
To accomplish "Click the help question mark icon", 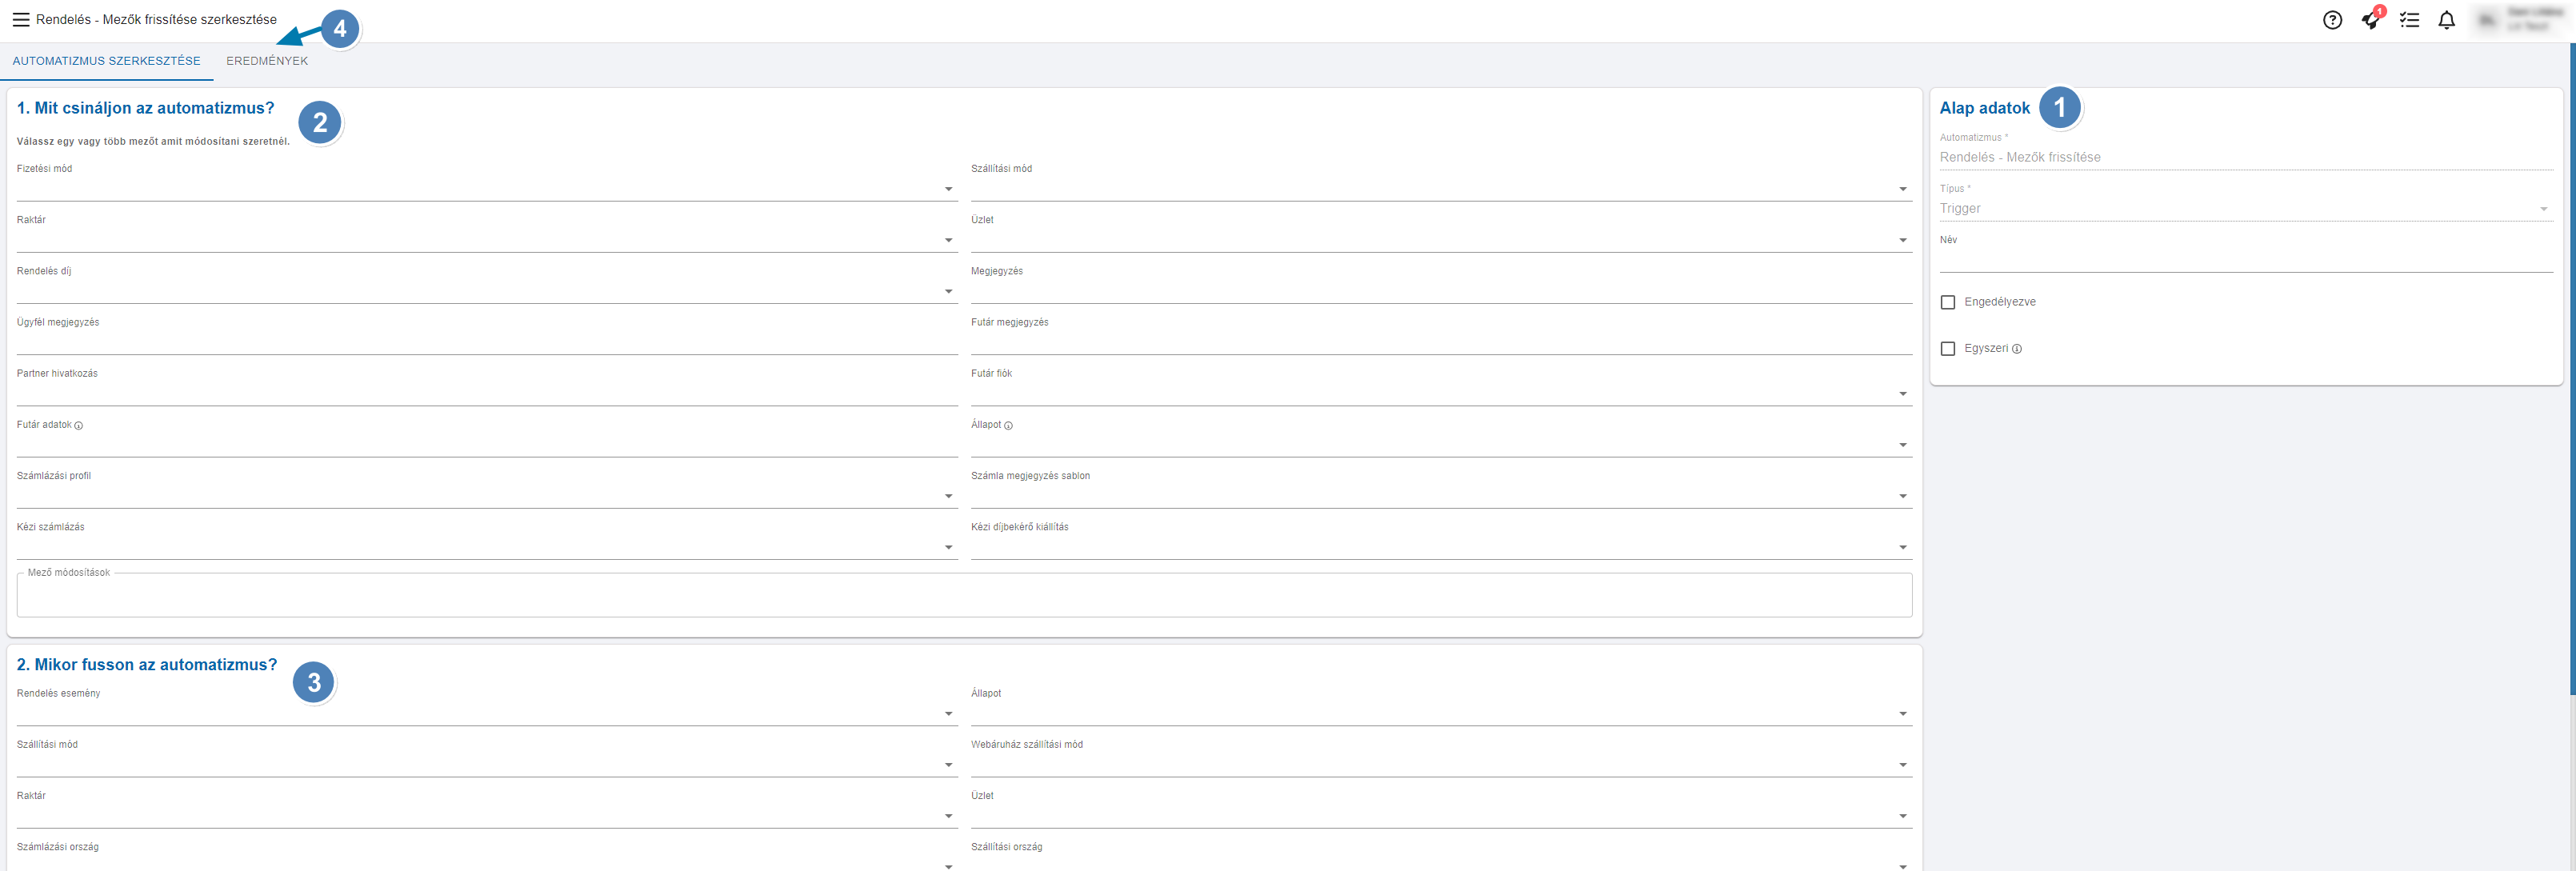I will 2332,20.
